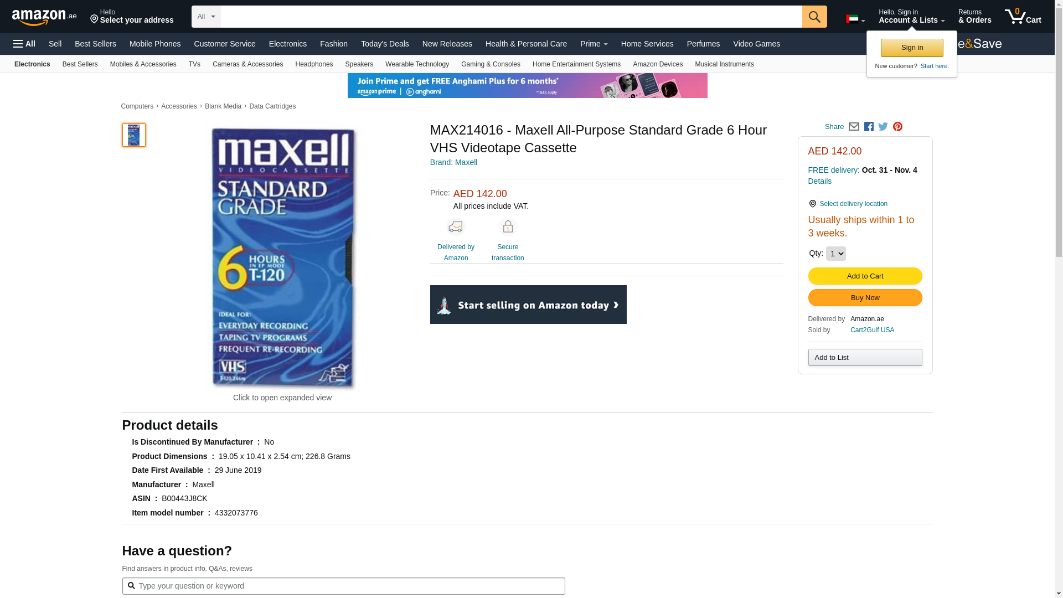This screenshot has height=598, width=1063.
Task: Share product on Pinterest
Action: click(x=897, y=127)
